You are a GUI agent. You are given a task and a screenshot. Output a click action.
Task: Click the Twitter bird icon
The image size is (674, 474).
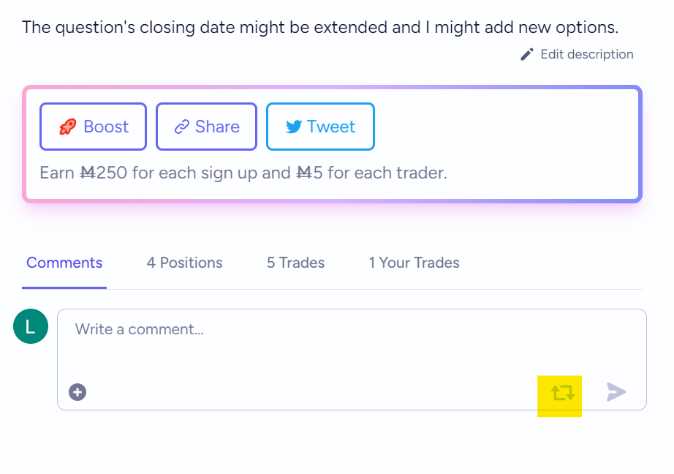click(x=294, y=127)
